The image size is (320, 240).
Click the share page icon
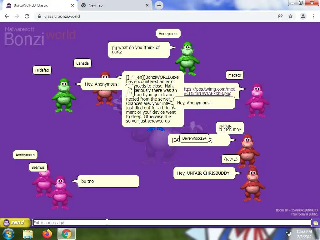(x=281, y=16)
